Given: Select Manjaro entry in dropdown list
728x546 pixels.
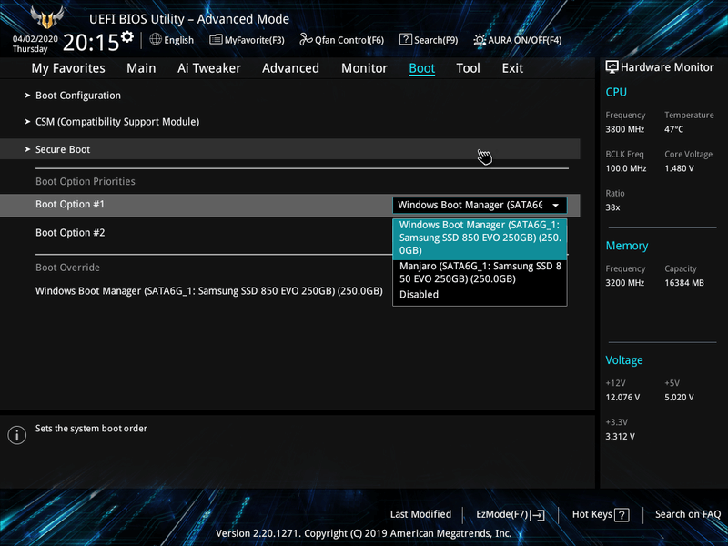Looking at the screenshot, I should pos(480,272).
